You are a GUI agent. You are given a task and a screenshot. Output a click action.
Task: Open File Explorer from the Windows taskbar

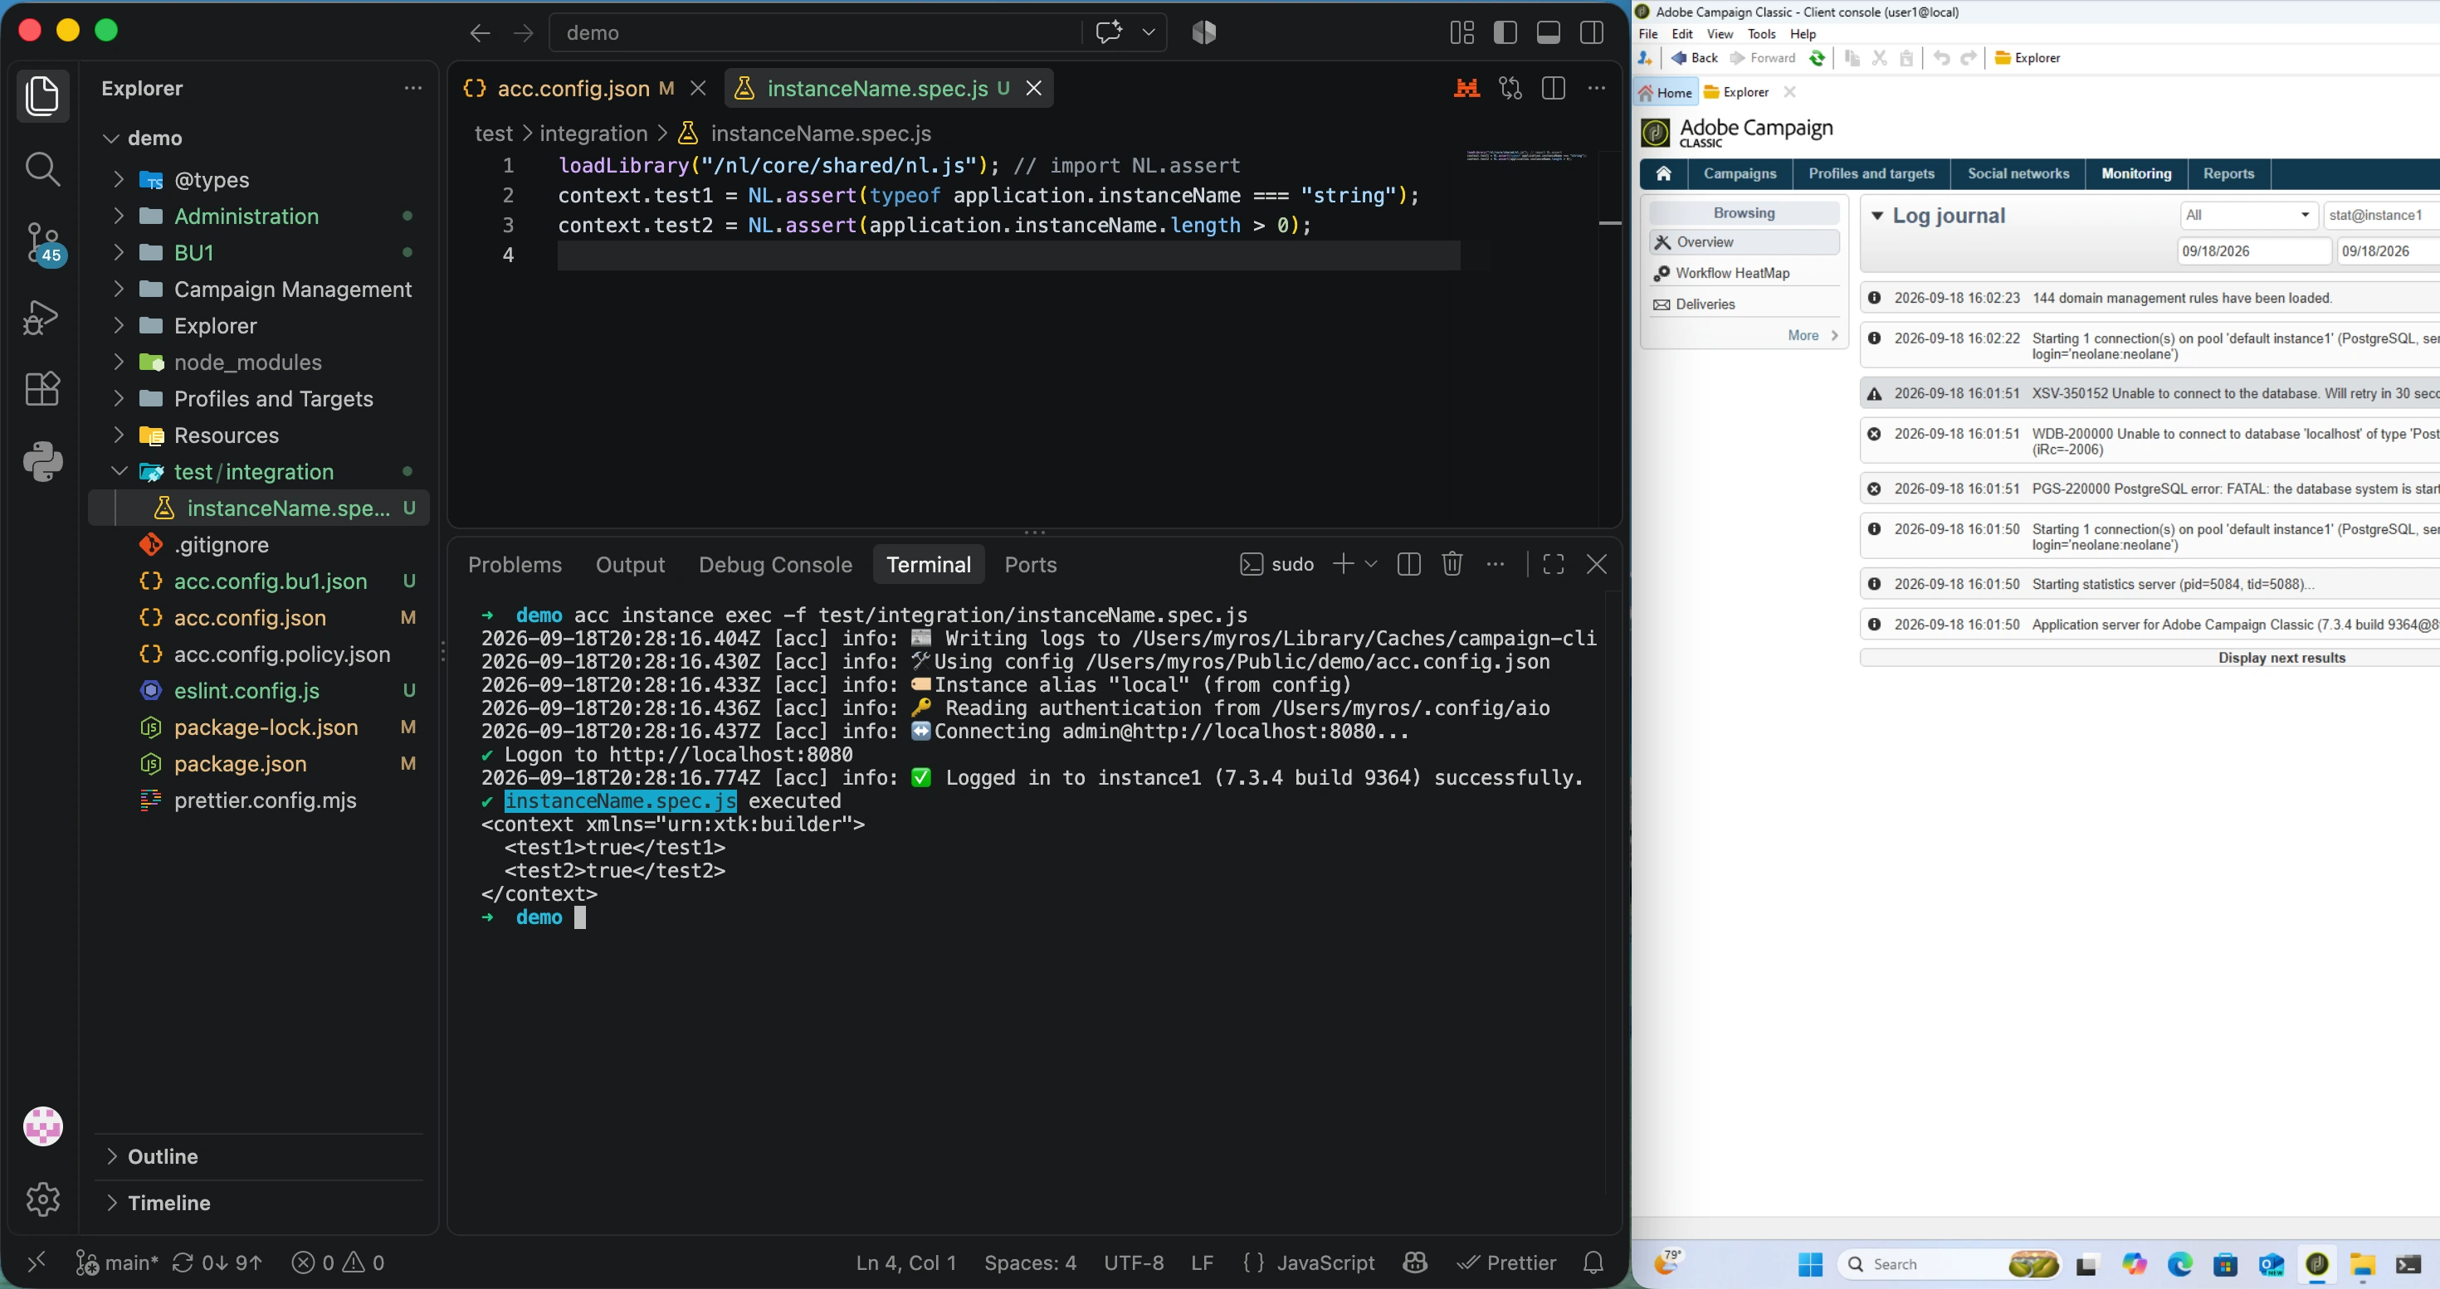coord(2362,1264)
